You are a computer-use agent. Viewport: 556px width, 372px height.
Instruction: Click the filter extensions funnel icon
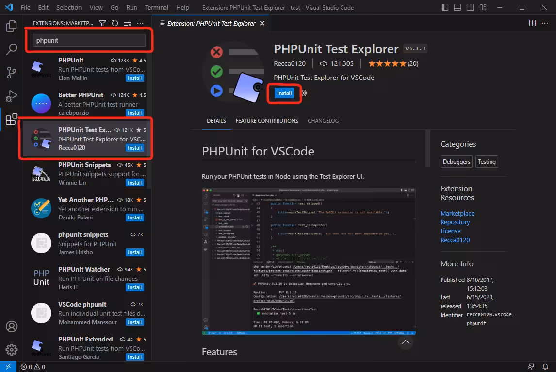tap(102, 23)
